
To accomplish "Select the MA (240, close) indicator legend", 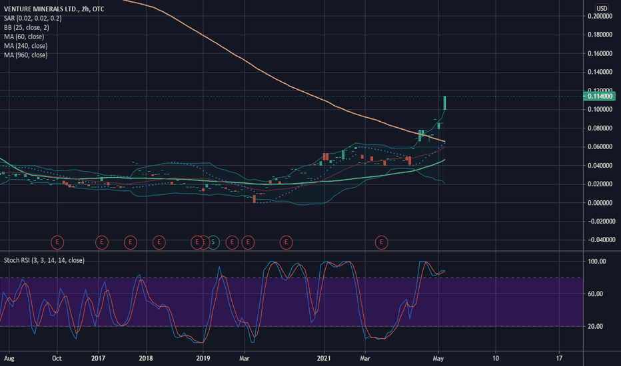I will [26, 45].
